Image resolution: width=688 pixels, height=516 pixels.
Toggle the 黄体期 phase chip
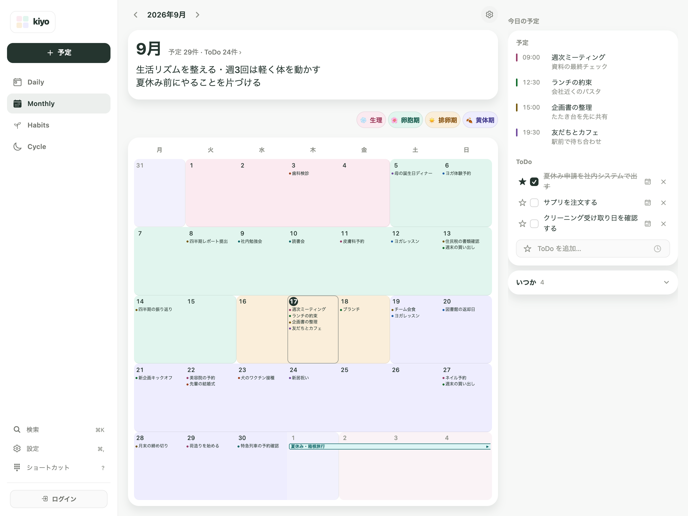click(480, 120)
